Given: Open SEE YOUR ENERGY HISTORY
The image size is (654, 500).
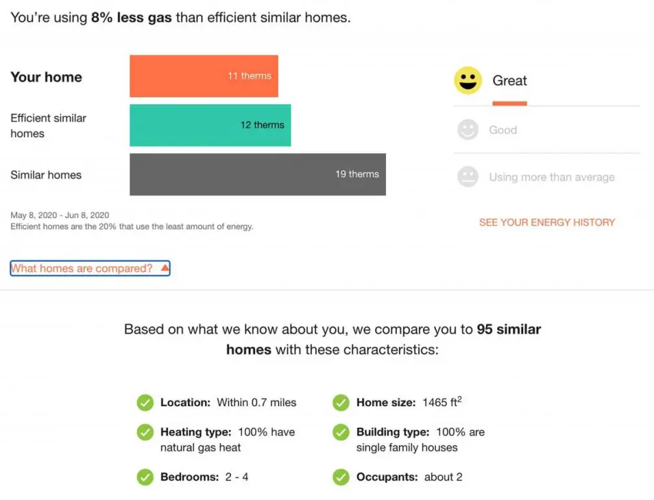Looking at the screenshot, I should [x=547, y=222].
